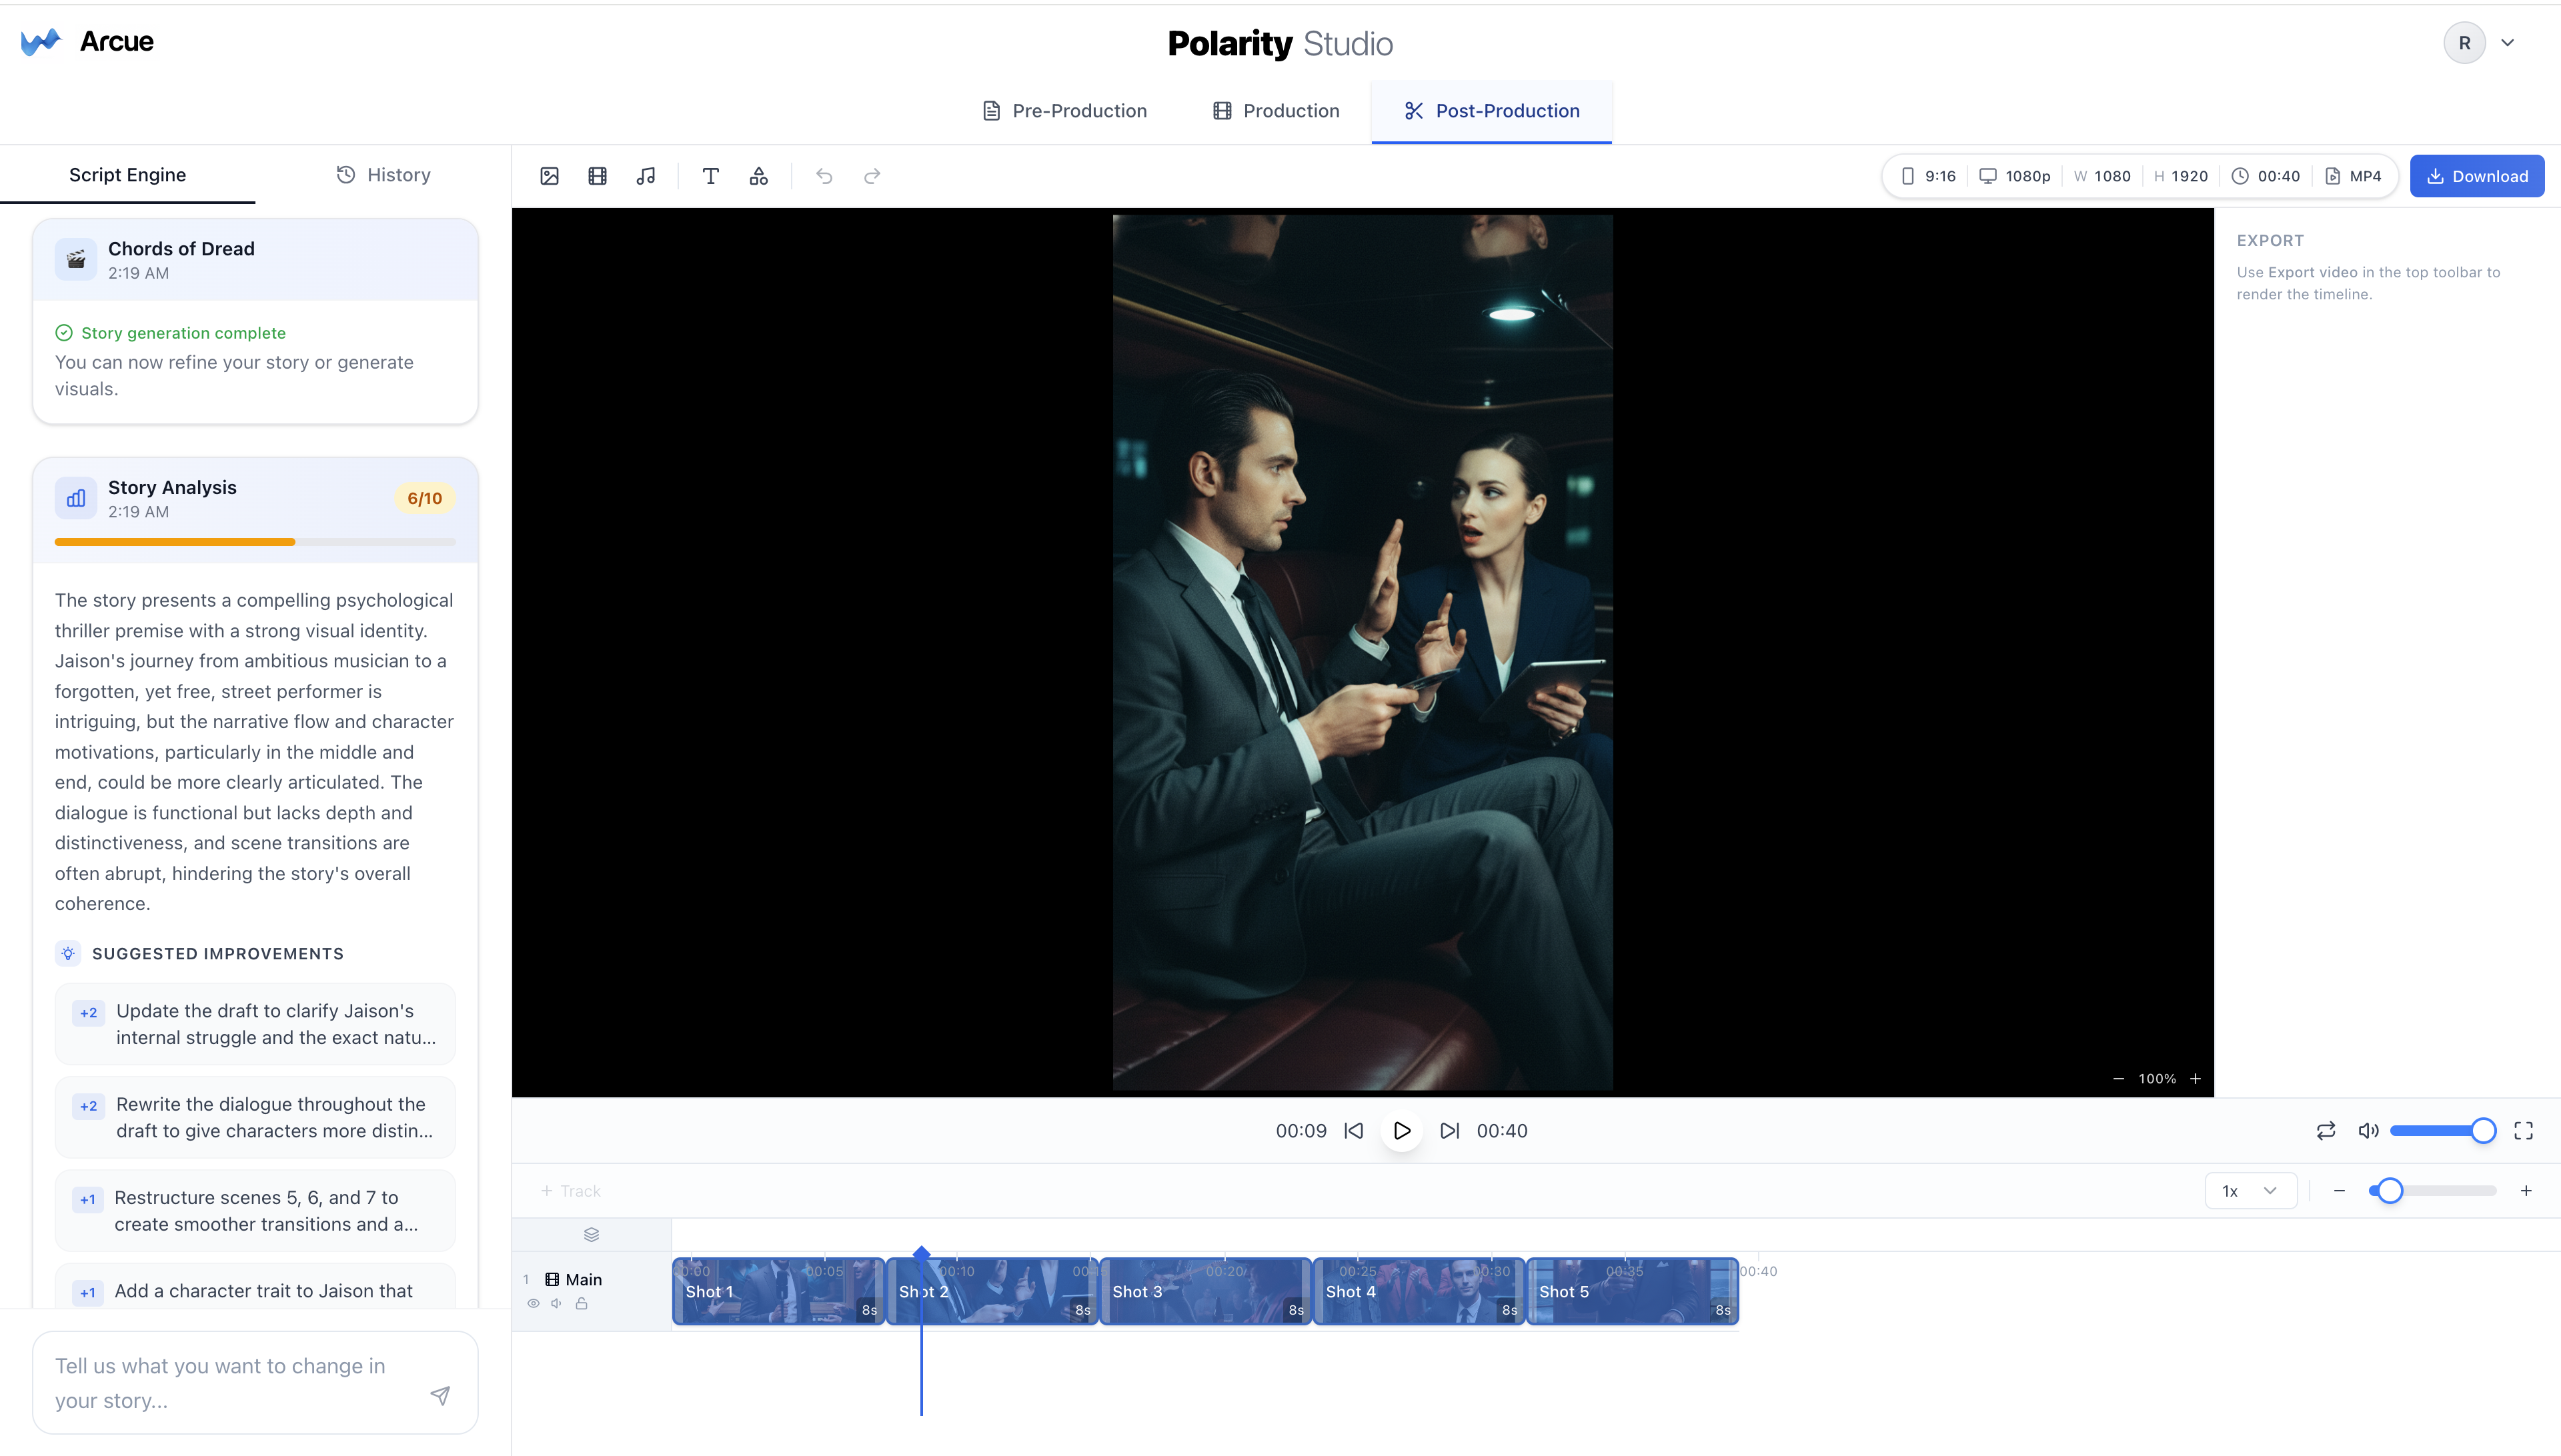
Task: Select the Shot 3 clip
Action: click(1204, 1291)
